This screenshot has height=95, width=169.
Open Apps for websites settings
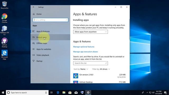tap(50, 49)
